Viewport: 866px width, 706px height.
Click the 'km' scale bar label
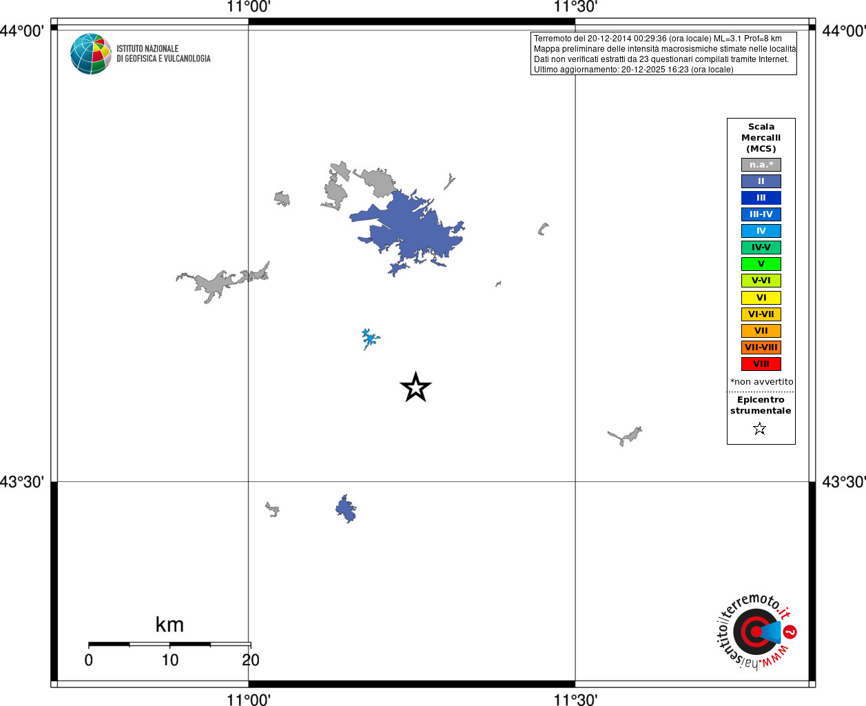coord(169,625)
